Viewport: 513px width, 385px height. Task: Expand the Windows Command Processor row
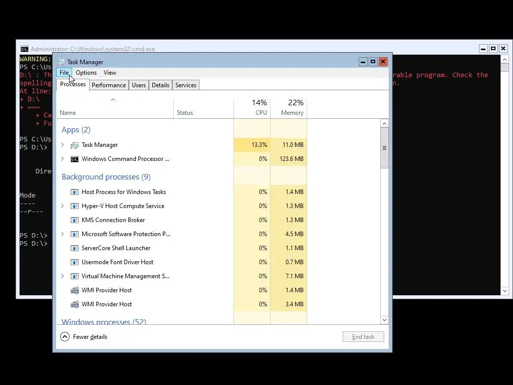pos(63,159)
